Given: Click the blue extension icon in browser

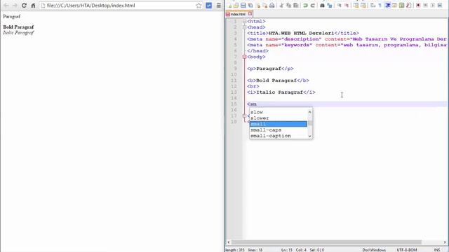Looking at the screenshot, I should (209, 6).
